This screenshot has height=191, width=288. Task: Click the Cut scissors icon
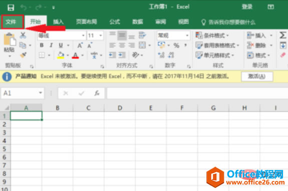[x=23, y=35]
